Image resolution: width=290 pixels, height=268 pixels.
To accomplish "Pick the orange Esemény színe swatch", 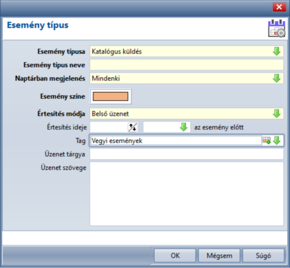I will coord(111,97).
